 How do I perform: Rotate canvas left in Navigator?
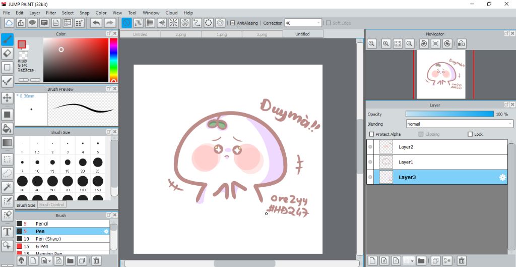(x=424, y=43)
